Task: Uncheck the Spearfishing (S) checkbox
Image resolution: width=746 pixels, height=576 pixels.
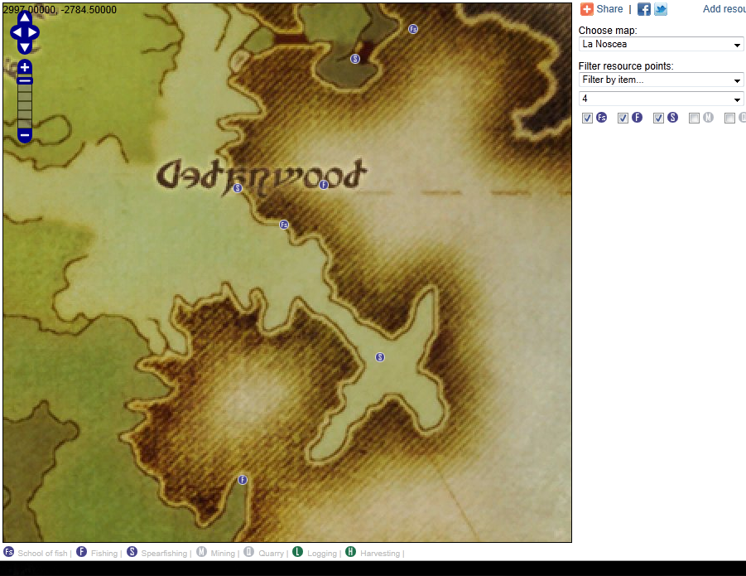Action: (x=659, y=119)
